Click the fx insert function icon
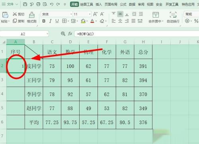 coord(70,34)
